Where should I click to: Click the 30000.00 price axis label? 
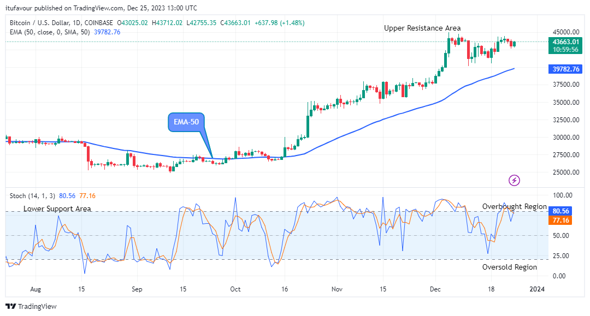tap(566, 137)
